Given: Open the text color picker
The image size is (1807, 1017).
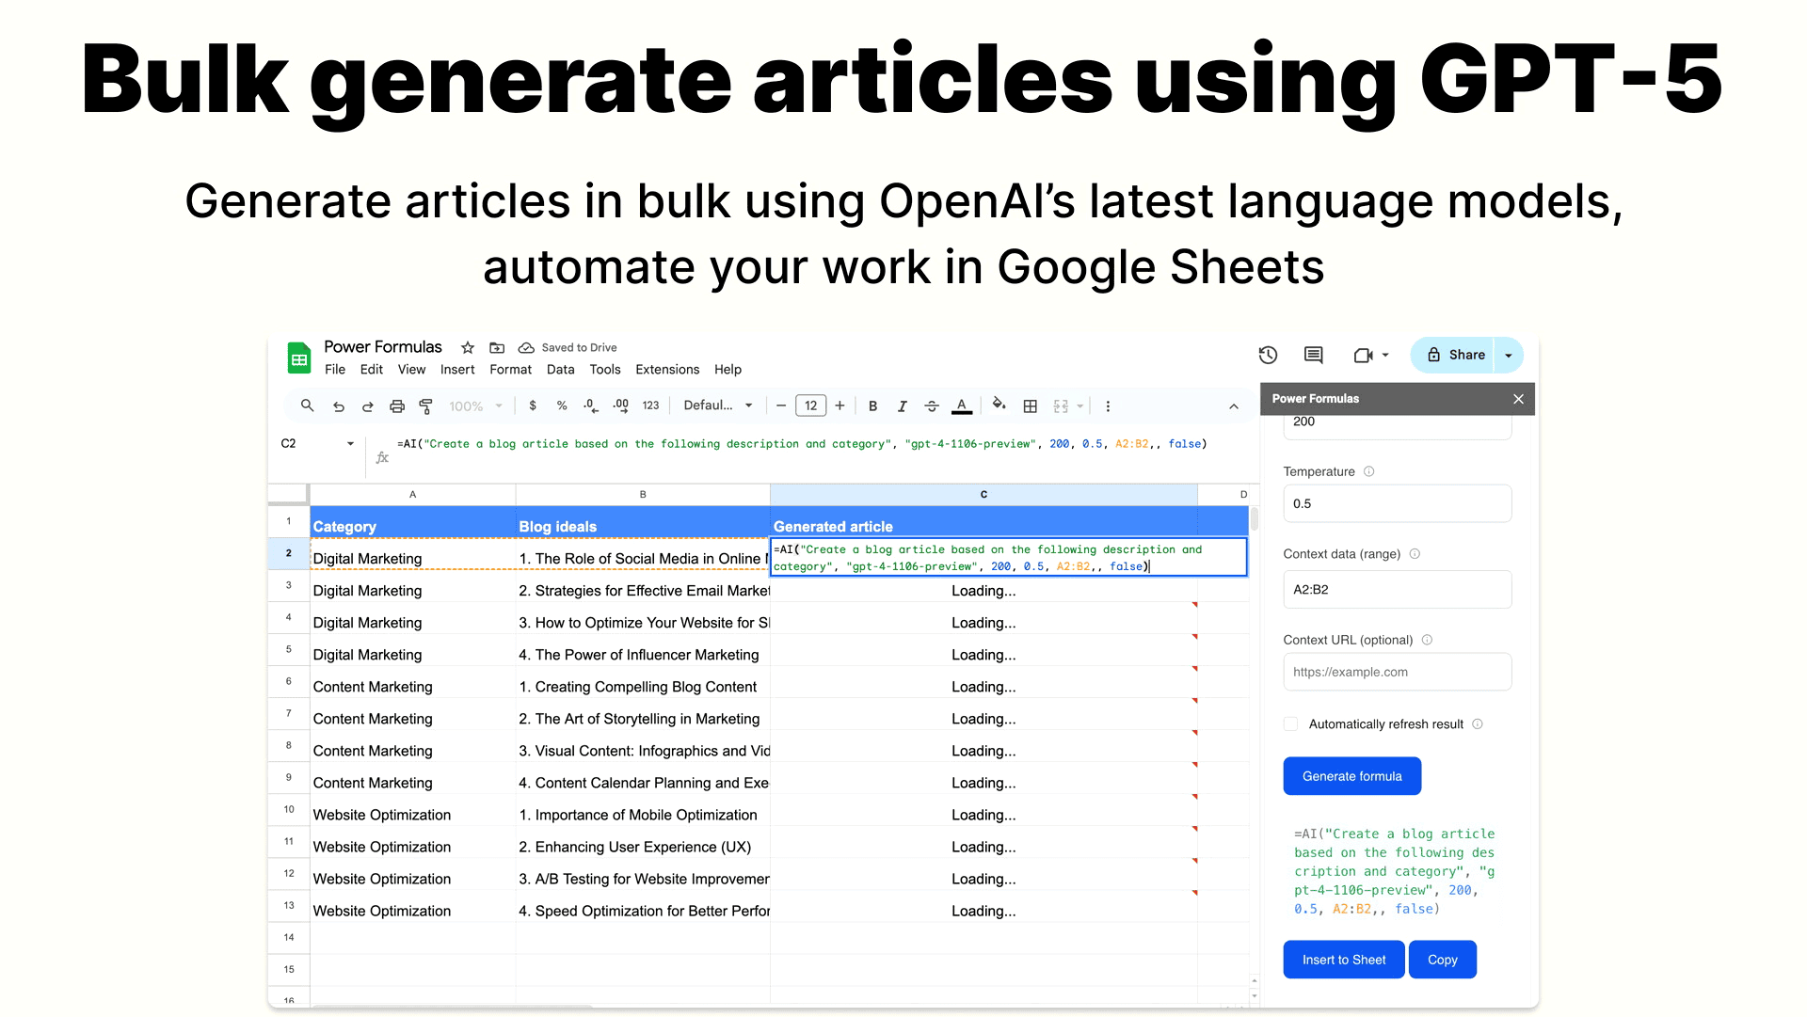Looking at the screenshot, I should tap(962, 406).
